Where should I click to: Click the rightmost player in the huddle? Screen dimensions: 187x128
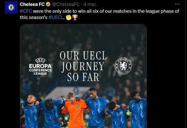138,109
